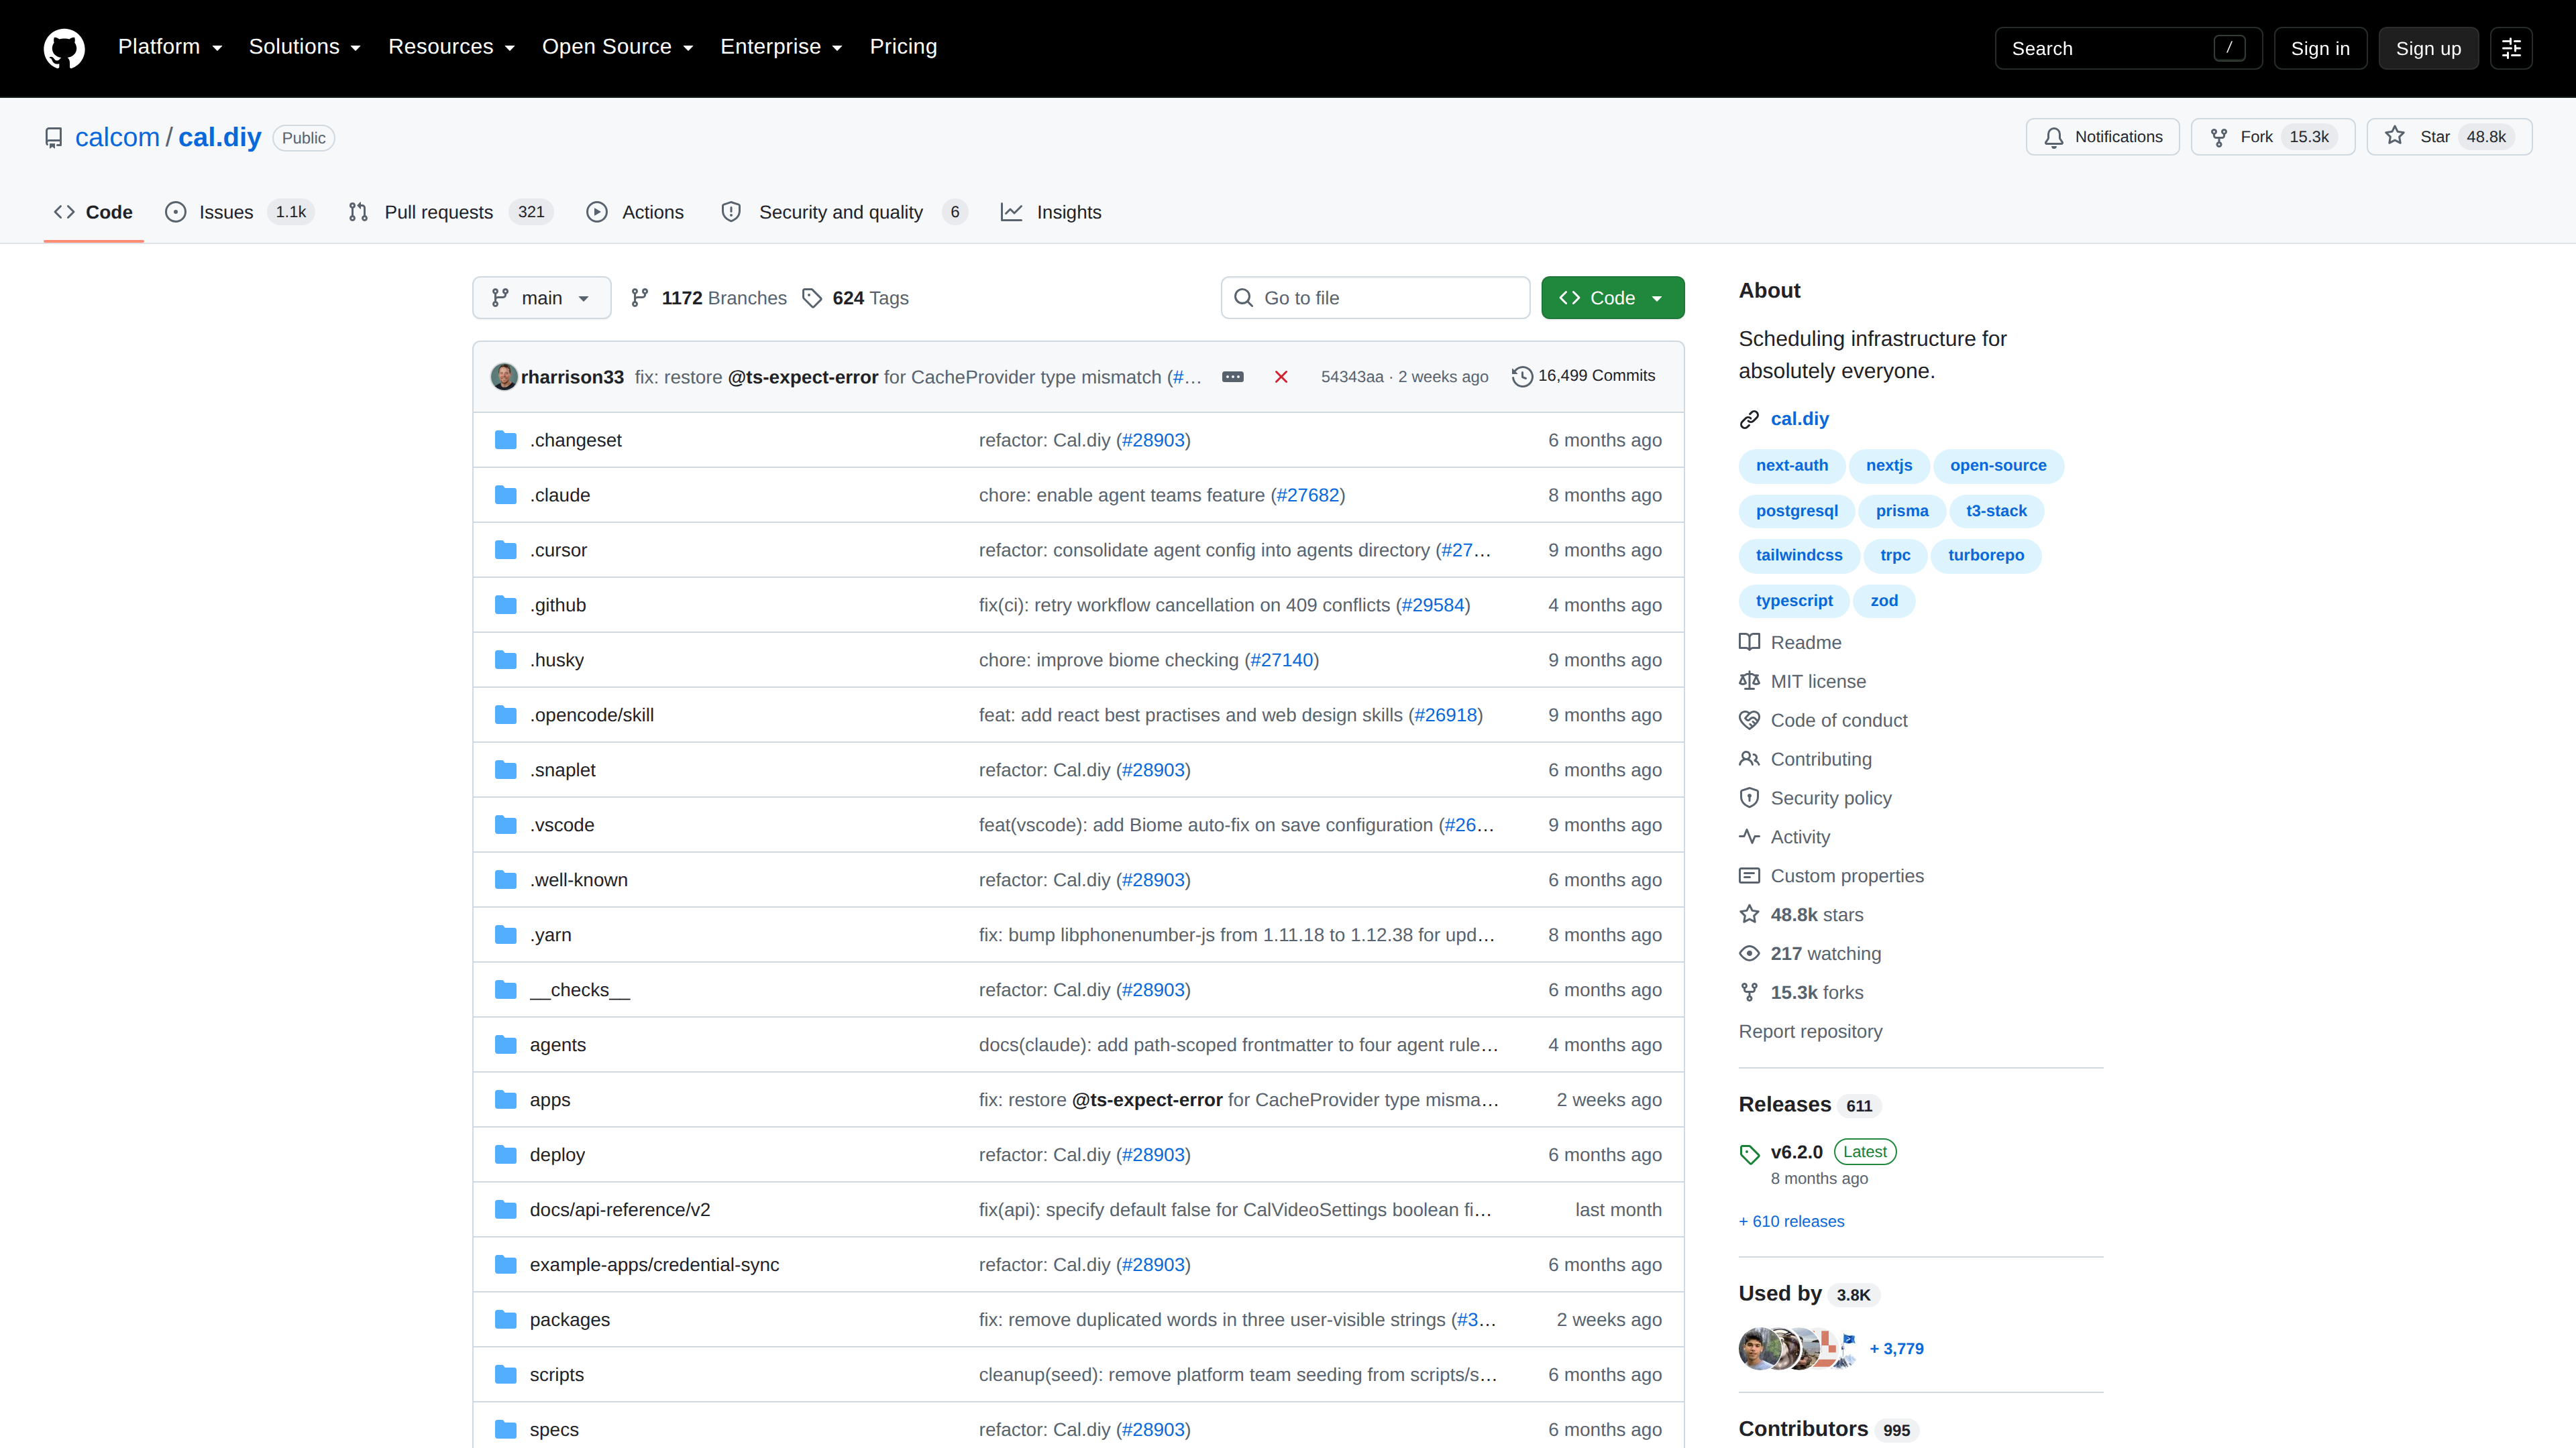Click the Sign in button
The width and height of the screenshot is (2576, 1448).
[2320, 48]
